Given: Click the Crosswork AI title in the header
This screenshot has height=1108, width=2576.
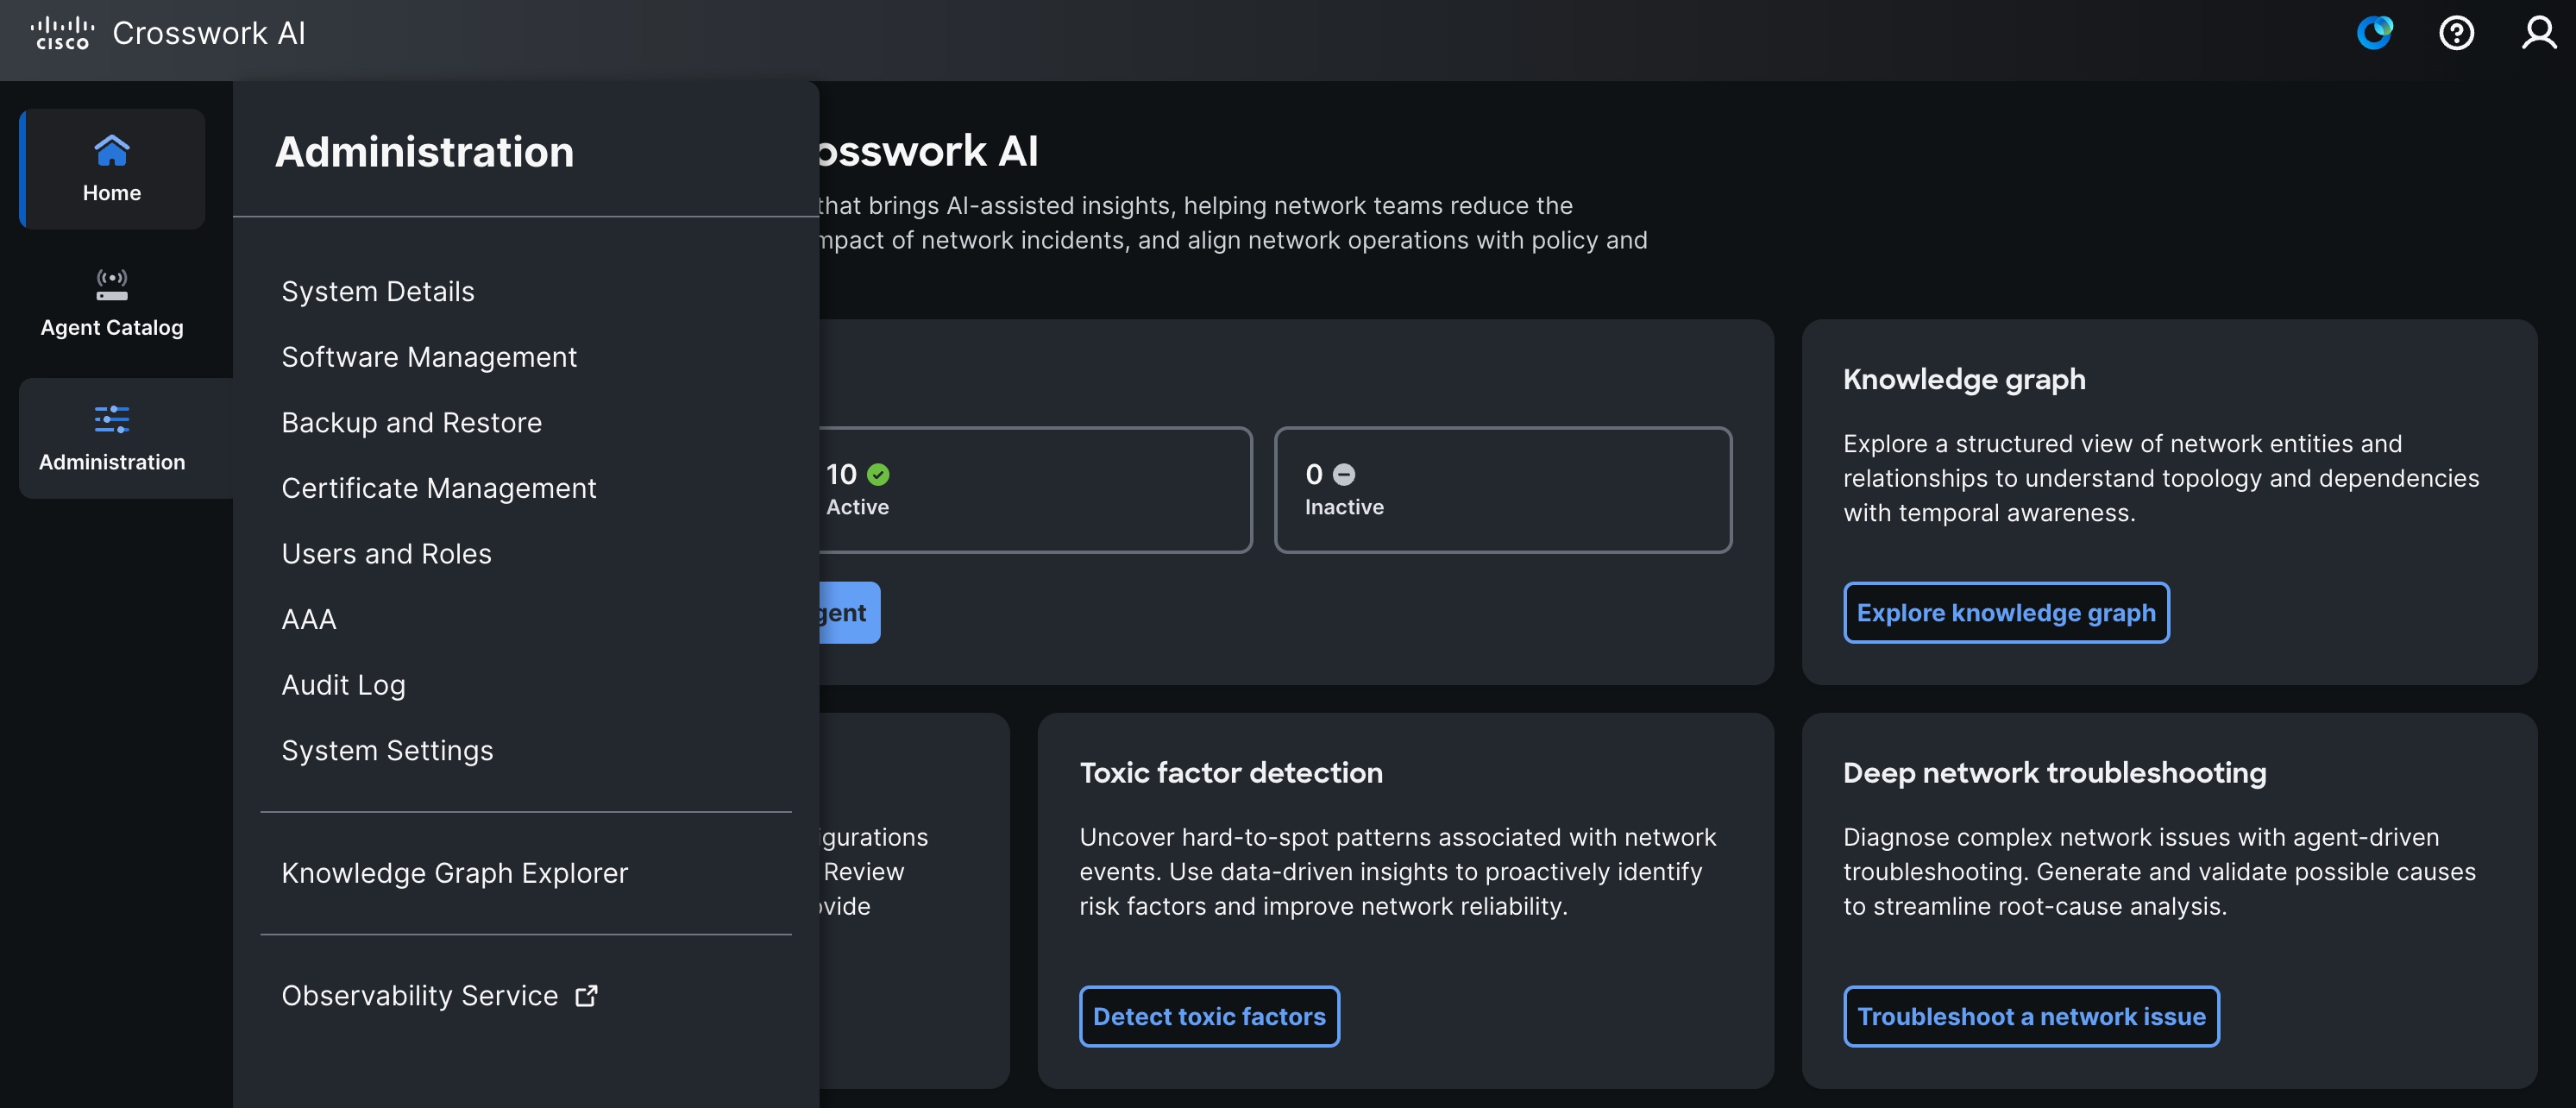Looking at the screenshot, I should (209, 33).
